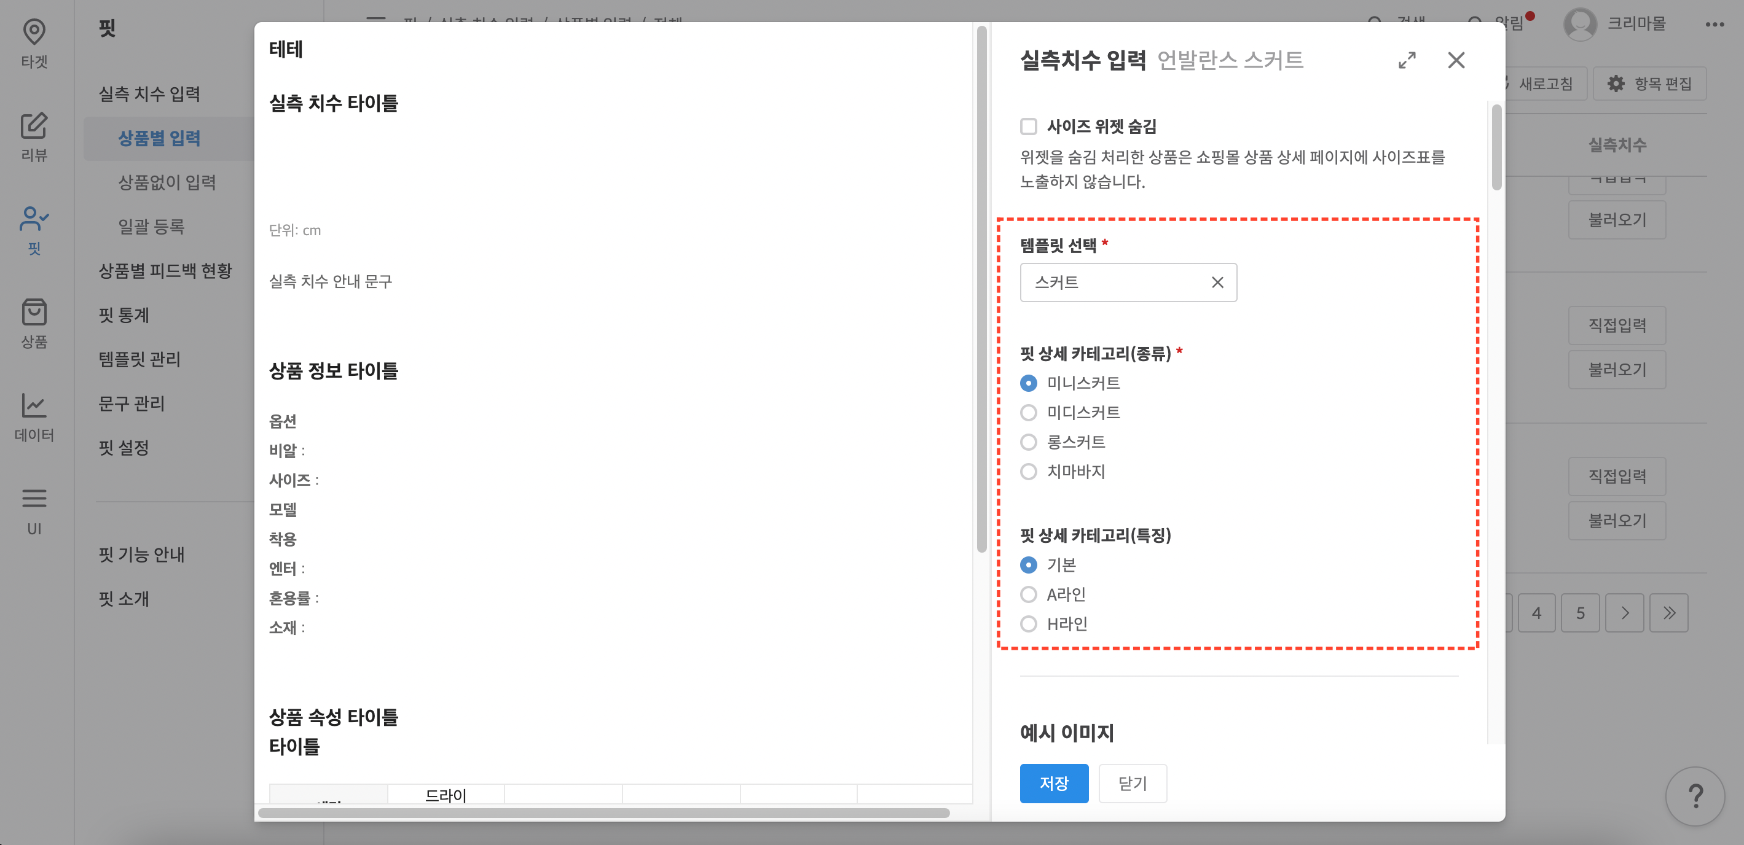Open the 템플릿 선택 combo box
The height and width of the screenshot is (845, 1744).
1117,282
